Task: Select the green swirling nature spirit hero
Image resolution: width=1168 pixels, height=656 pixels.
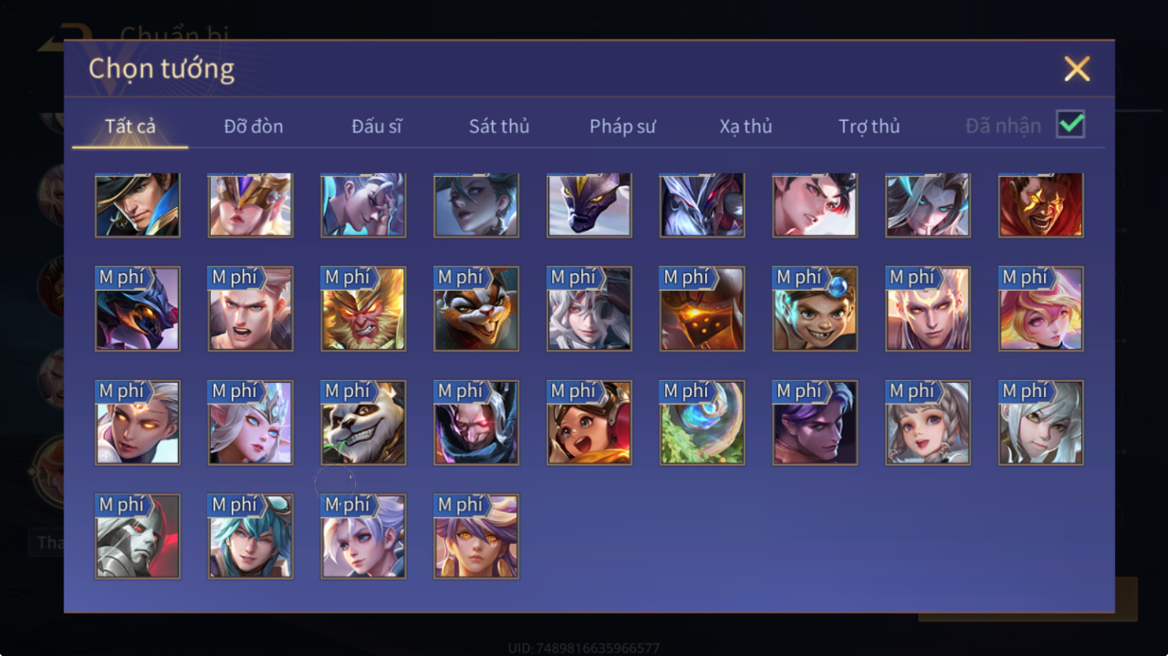Action: pos(702,422)
